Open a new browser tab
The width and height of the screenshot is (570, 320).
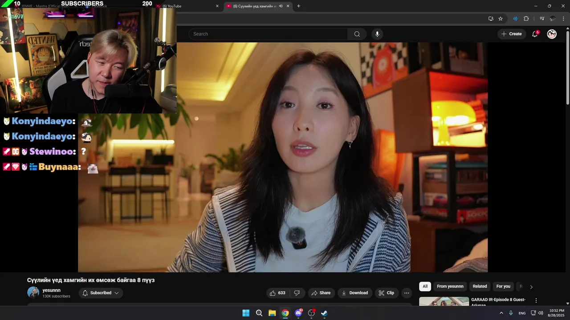click(298, 6)
